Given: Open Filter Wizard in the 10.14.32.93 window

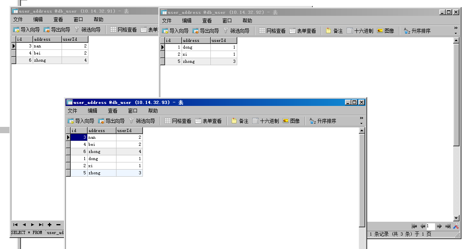Looking at the screenshot, I should click(142, 121).
